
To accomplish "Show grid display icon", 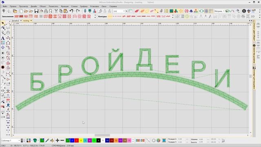I will (x=206, y=11).
